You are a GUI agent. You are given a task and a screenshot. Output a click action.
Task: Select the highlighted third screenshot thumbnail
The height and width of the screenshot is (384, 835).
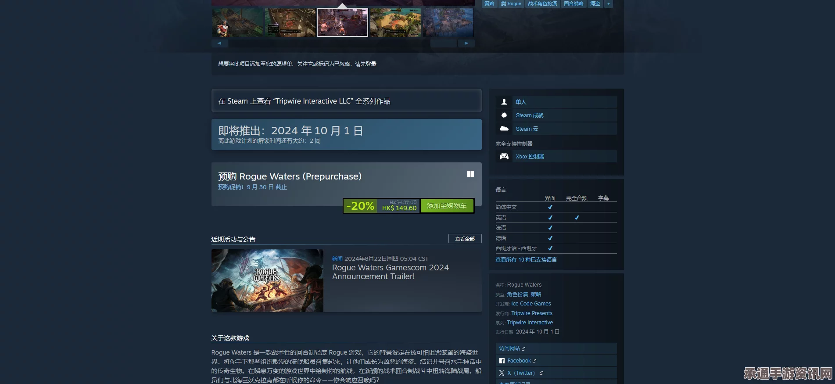coord(342,22)
